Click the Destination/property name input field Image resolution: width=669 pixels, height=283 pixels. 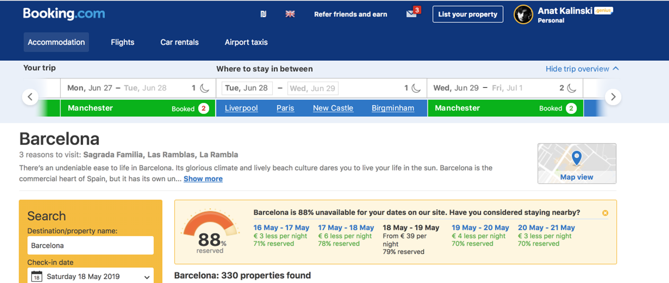click(90, 245)
